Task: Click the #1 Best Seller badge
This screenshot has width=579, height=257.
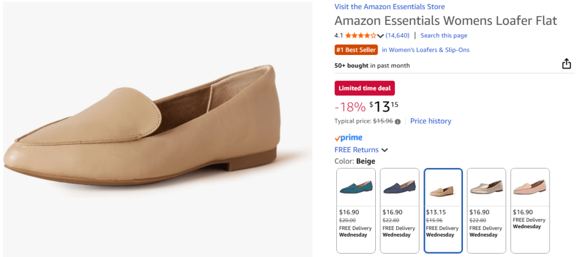Action: click(x=356, y=50)
